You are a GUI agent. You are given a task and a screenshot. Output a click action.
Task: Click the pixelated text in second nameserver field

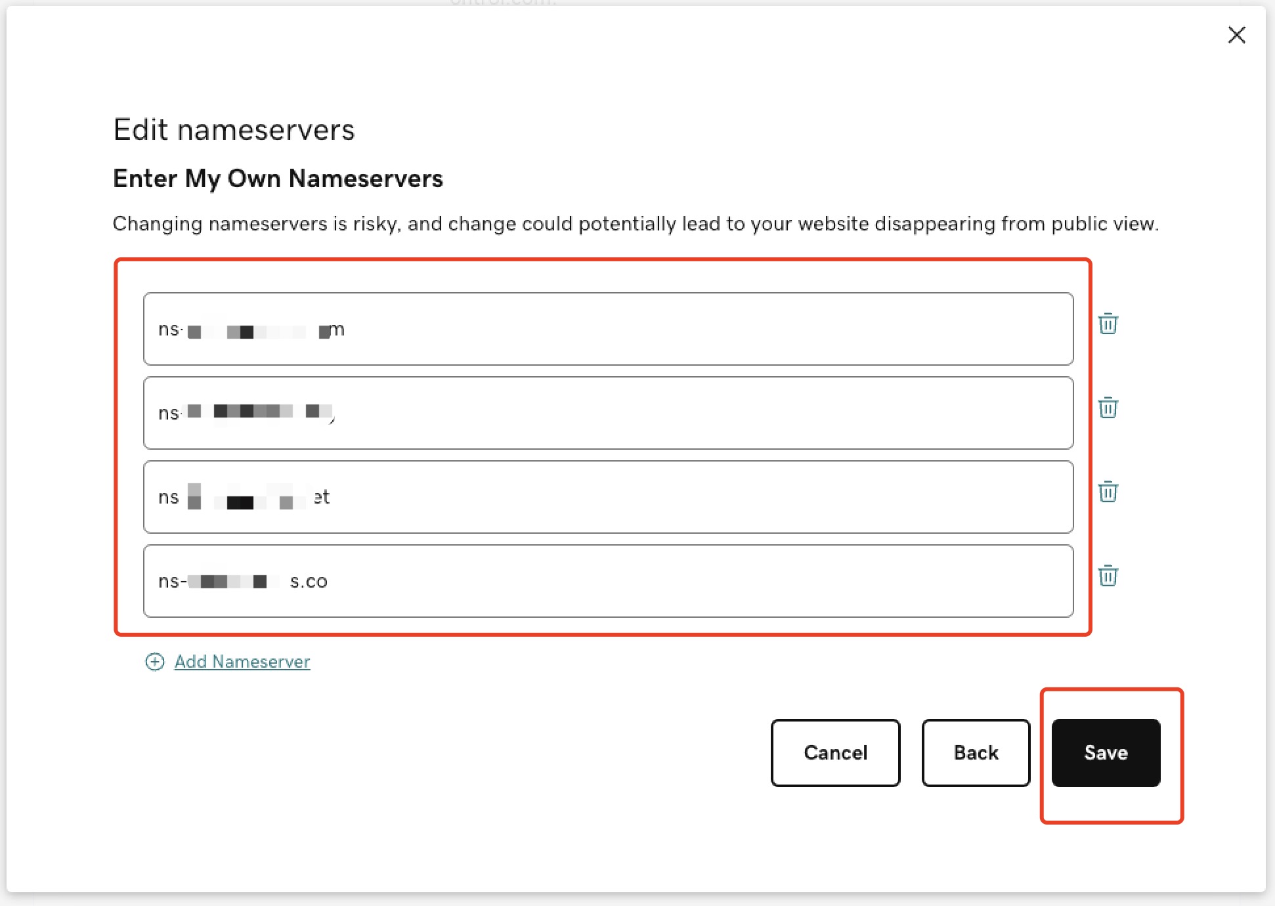click(259, 412)
